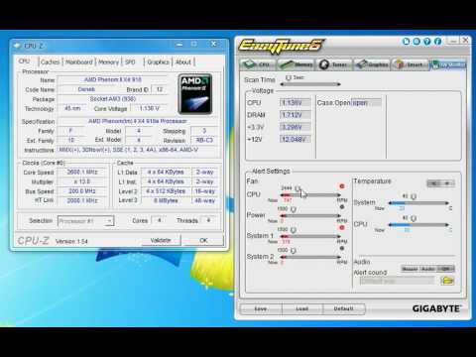
Task: Click the Default button in EasyTune6
Action: 344,308
